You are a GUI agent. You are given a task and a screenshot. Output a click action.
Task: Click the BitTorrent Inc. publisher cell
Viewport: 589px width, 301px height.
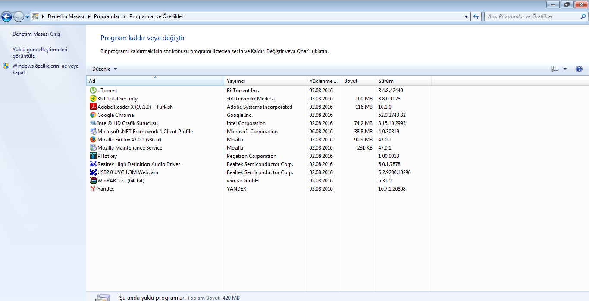click(243, 91)
